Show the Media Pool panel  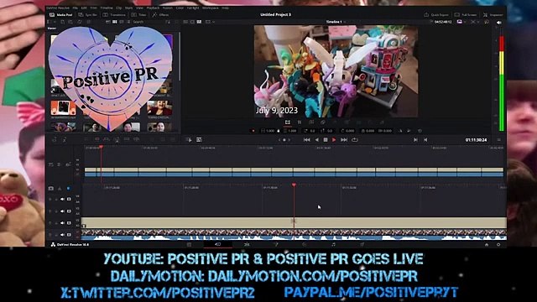tap(61, 15)
